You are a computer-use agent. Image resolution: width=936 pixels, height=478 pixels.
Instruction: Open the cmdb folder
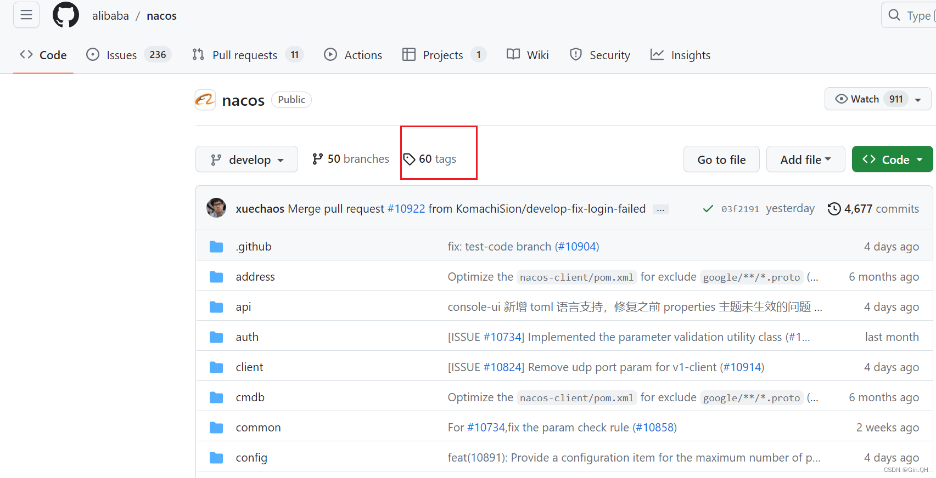point(250,397)
